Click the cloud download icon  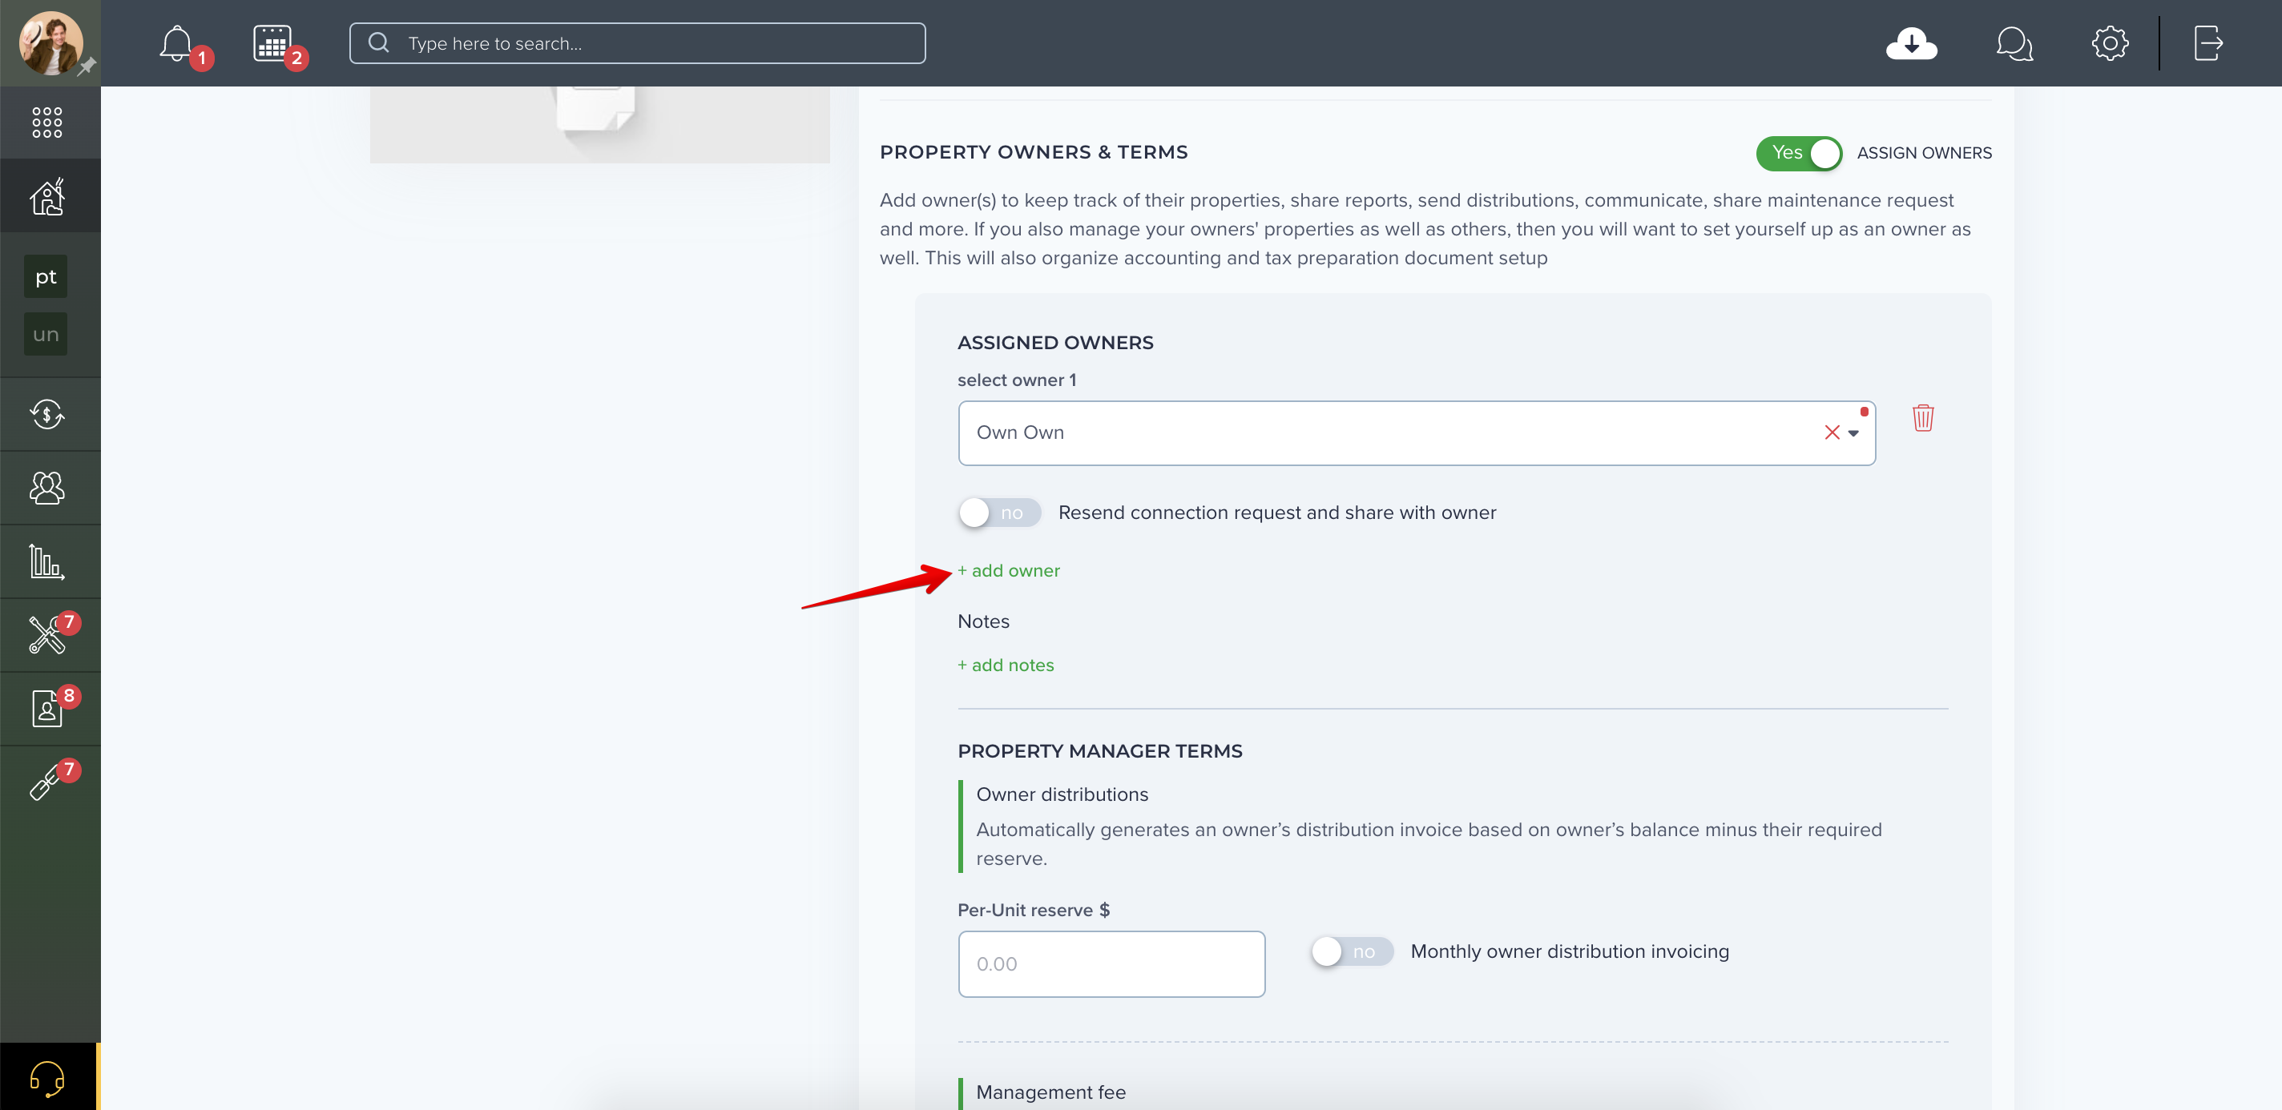coord(1911,43)
